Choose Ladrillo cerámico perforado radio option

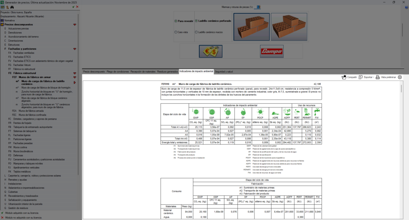196,21
